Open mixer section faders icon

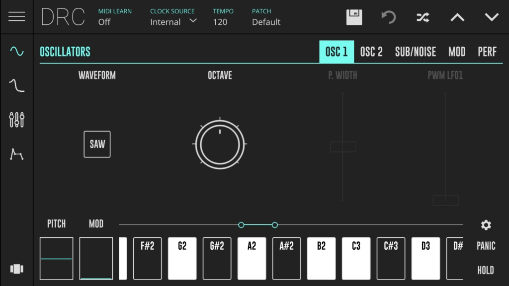[x=16, y=120]
